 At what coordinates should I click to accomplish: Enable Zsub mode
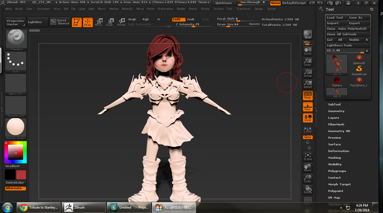[x=193, y=19]
